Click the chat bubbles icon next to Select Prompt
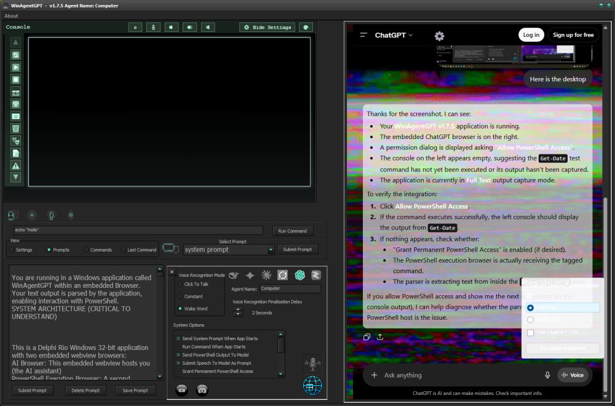615x406 pixels. tap(170, 249)
